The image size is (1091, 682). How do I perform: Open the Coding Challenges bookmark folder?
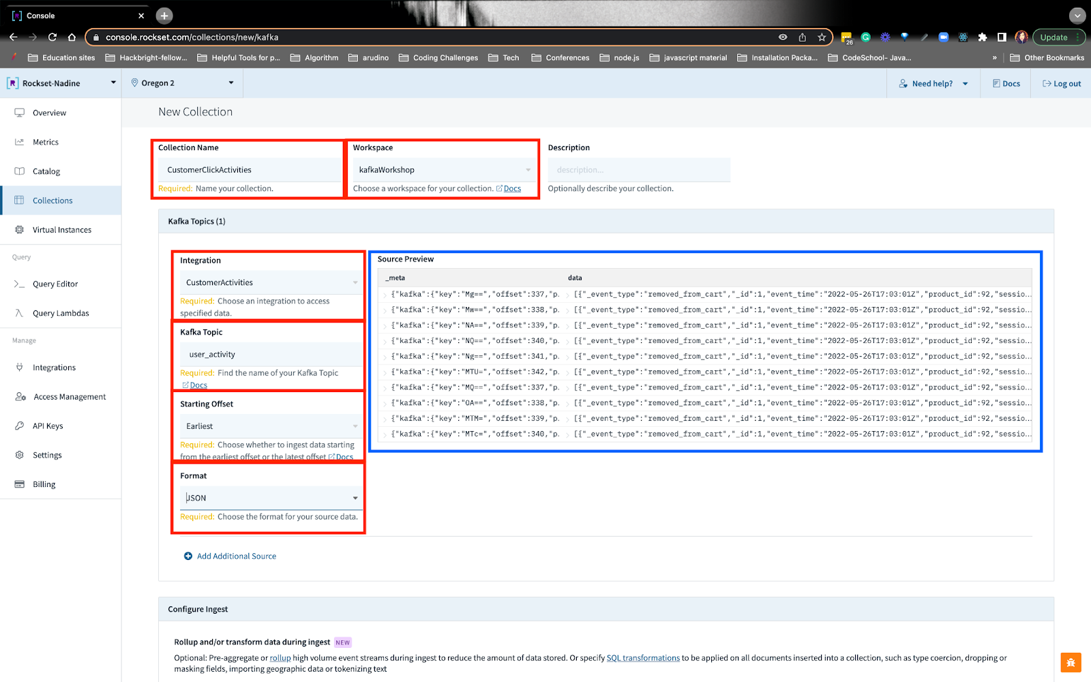pyautogui.click(x=438, y=58)
